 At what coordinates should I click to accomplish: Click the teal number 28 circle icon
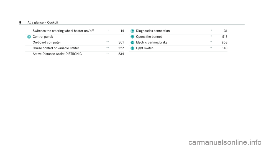pyautogui.click(x=132, y=42)
